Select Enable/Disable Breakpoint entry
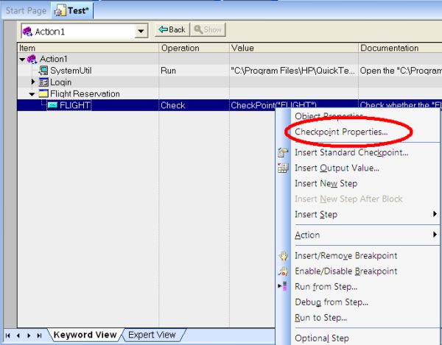The width and height of the screenshot is (442, 345). (x=346, y=271)
